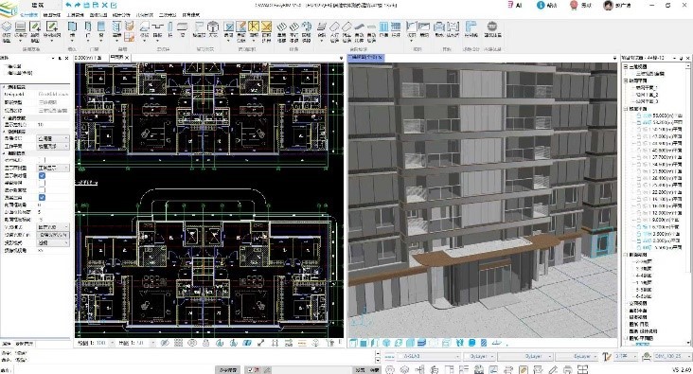Click the undo arrow in the title bar
The image size is (693, 374).
pyautogui.click(x=68, y=5)
